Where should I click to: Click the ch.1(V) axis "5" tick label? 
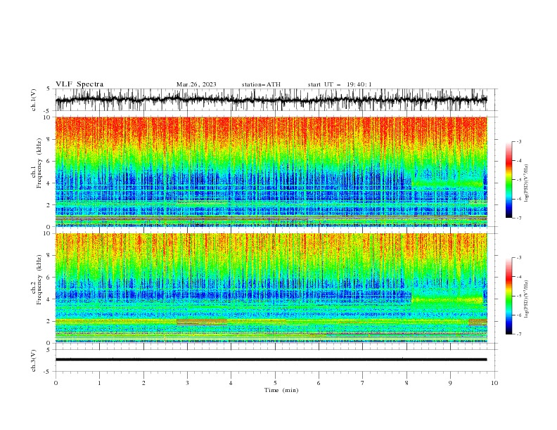click(x=49, y=89)
